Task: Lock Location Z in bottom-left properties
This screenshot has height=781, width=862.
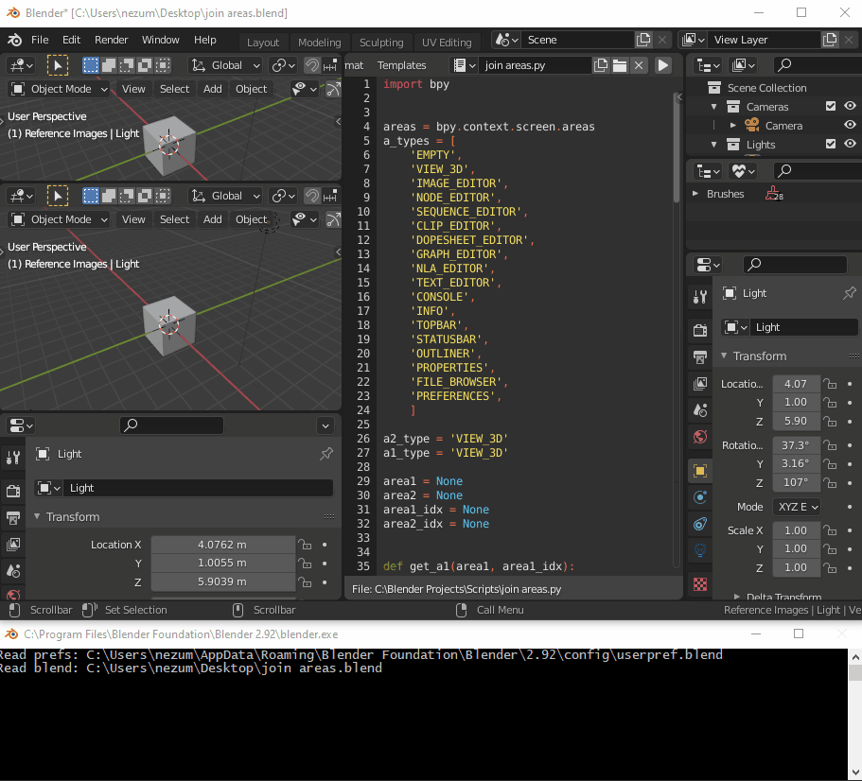Action: point(305,581)
